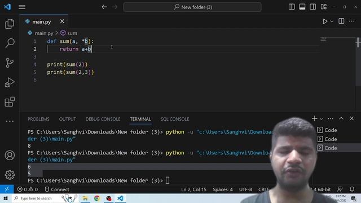Screen dimensions: 361x203
Task: Open the new terminal launch profile dropdown
Action: (321, 119)
